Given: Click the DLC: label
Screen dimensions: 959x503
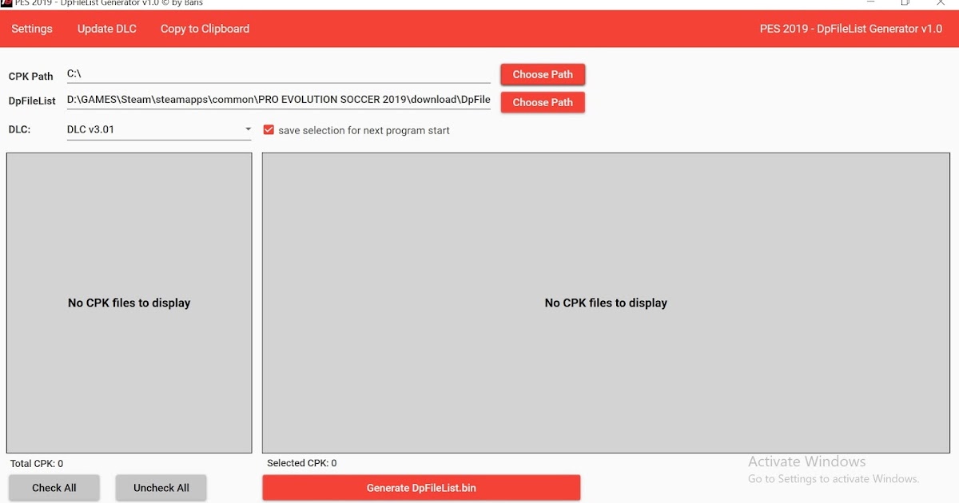Looking at the screenshot, I should pos(19,129).
